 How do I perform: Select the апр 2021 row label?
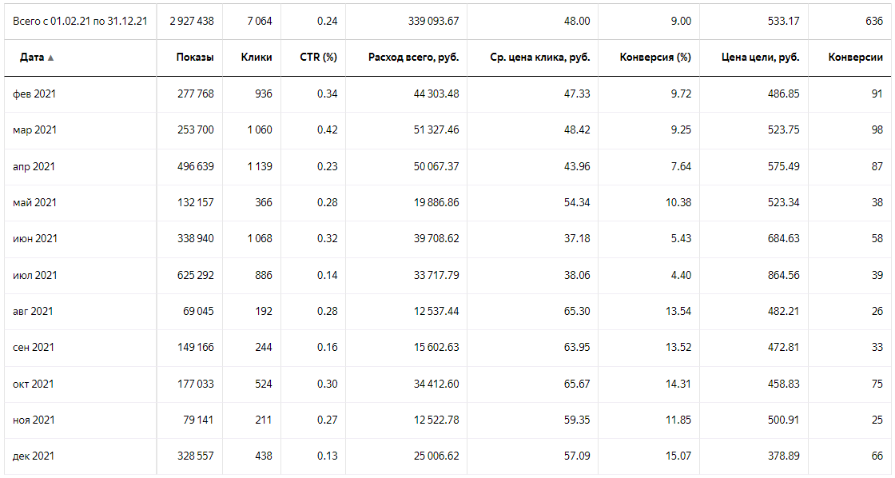pyautogui.click(x=34, y=166)
